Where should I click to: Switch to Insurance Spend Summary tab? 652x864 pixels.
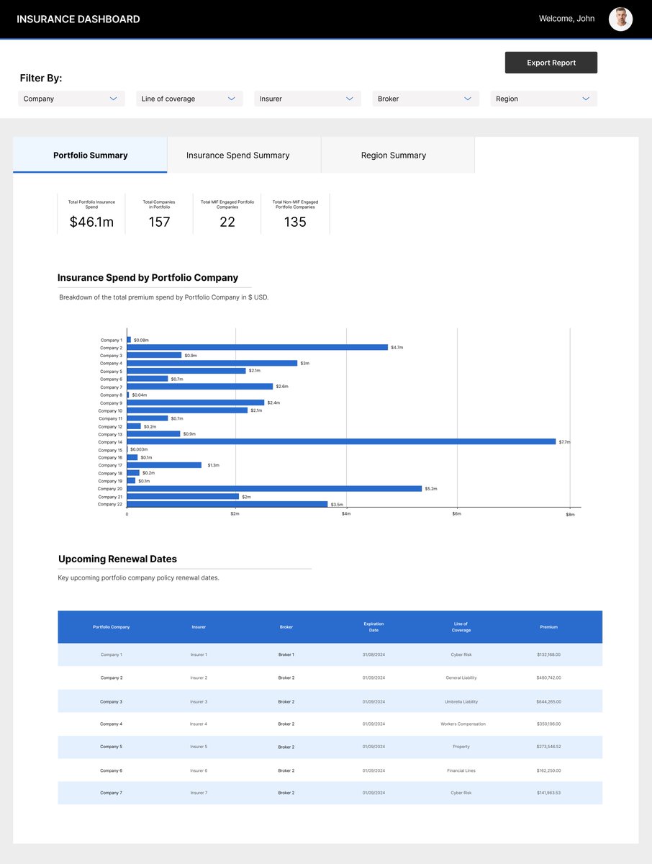click(x=244, y=155)
